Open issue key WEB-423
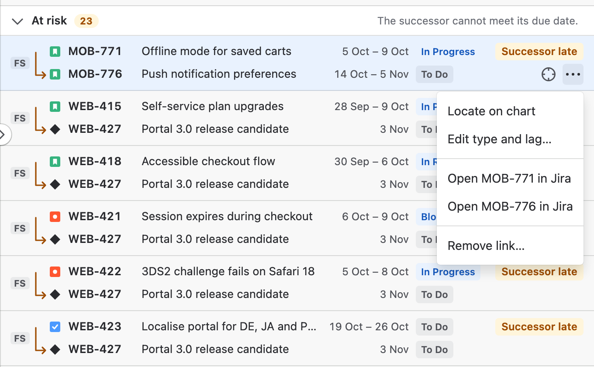The image size is (594, 367). [95, 327]
